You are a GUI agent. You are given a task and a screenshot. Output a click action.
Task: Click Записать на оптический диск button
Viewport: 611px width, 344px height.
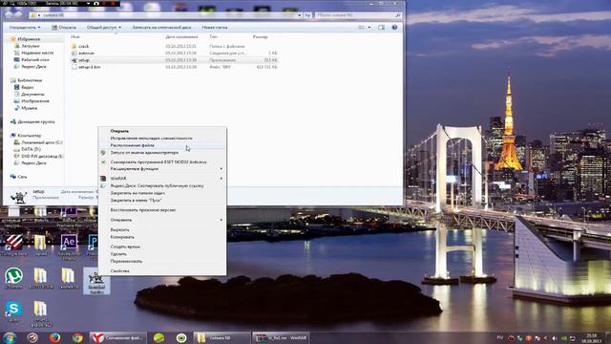pyautogui.click(x=161, y=28)
